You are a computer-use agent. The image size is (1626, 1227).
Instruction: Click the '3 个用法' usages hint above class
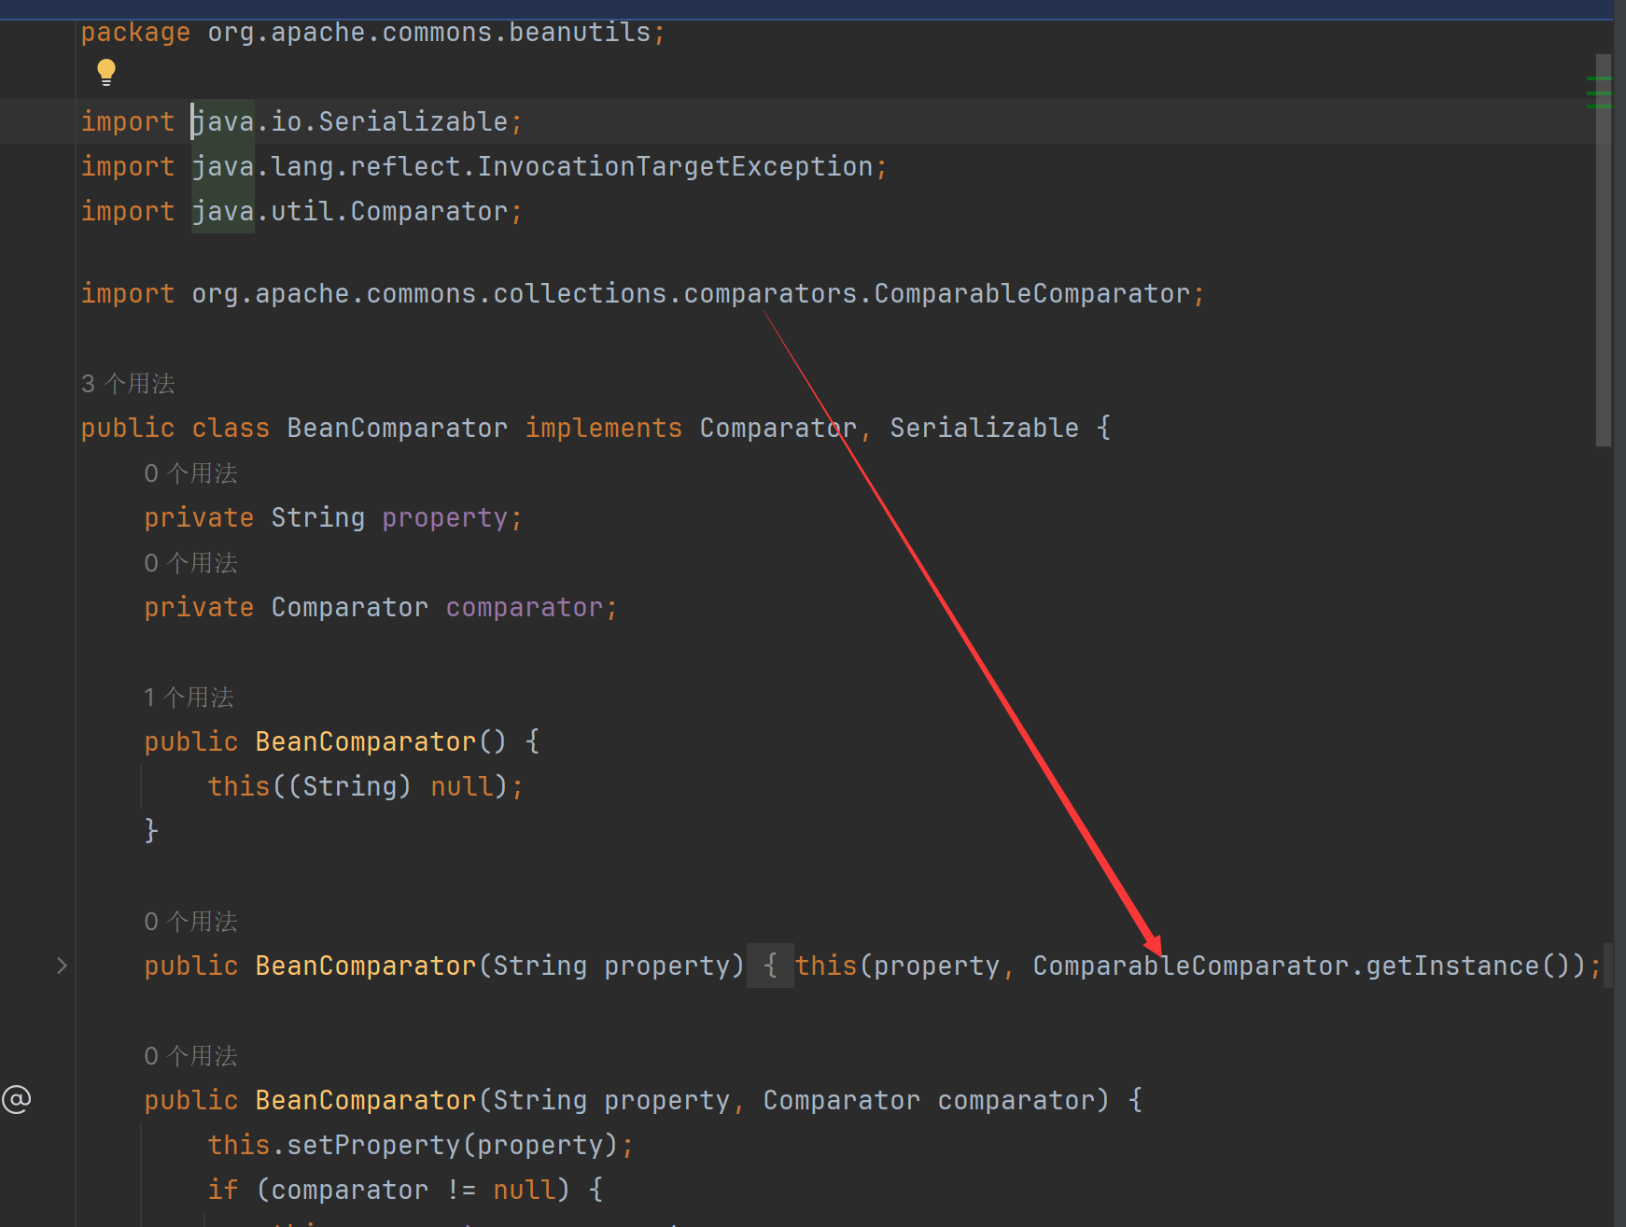(x=128, y=383)
